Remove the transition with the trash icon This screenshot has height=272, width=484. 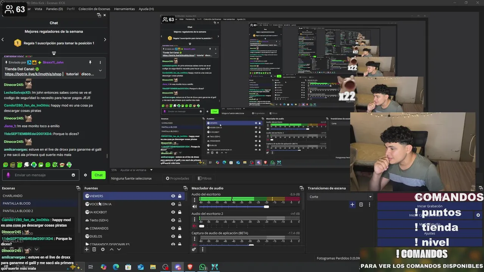pyautogui.click(x=361, y=204)
